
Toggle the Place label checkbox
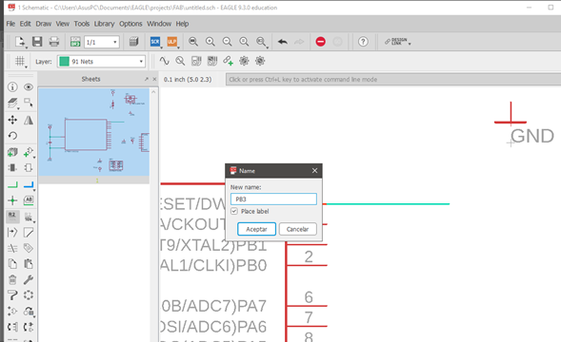point(234,211)
